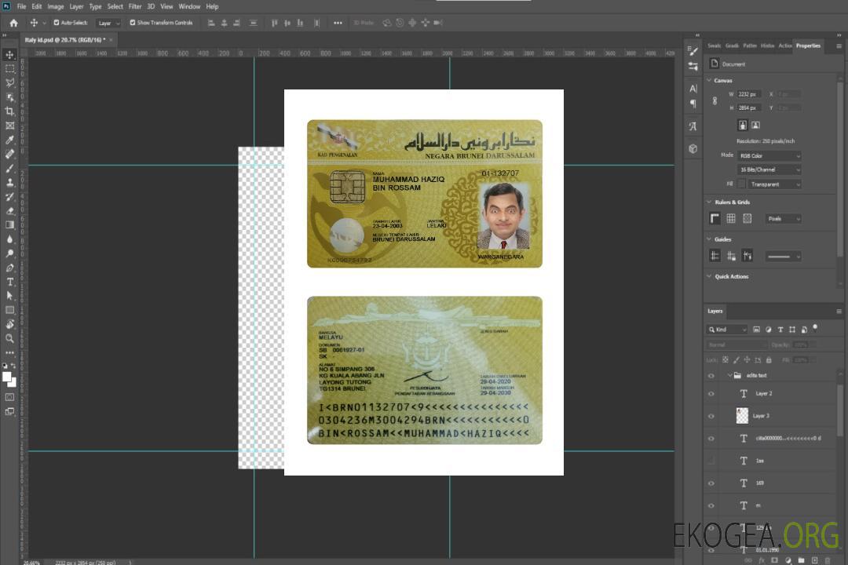The height and width of the screenshot is (565, 848).
Task: Collapse the 'adte text' layer group
Action: tap(729, 375)
